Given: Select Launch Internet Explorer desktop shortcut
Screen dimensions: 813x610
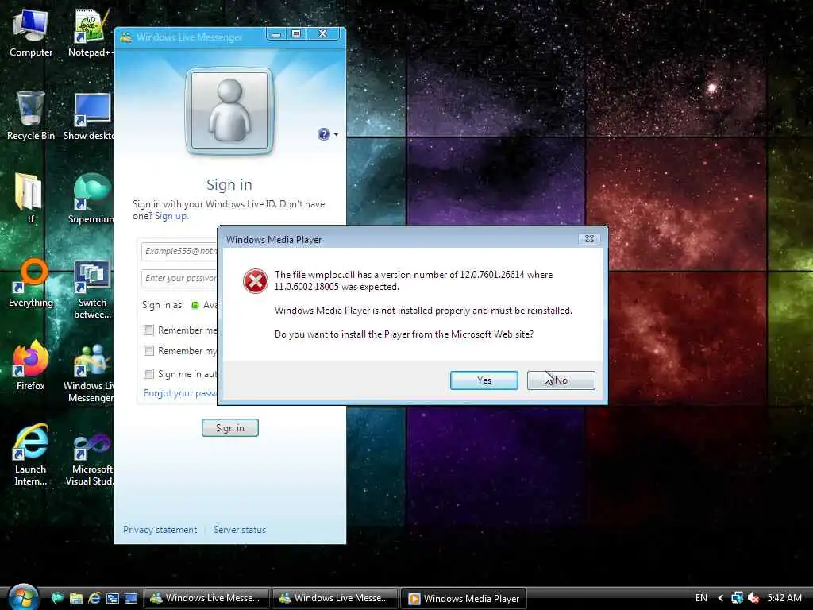Looking at the screenshot, I should coord(31,454).
